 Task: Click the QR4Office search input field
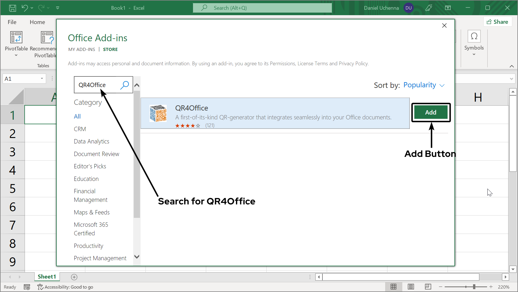coord(97,85)
